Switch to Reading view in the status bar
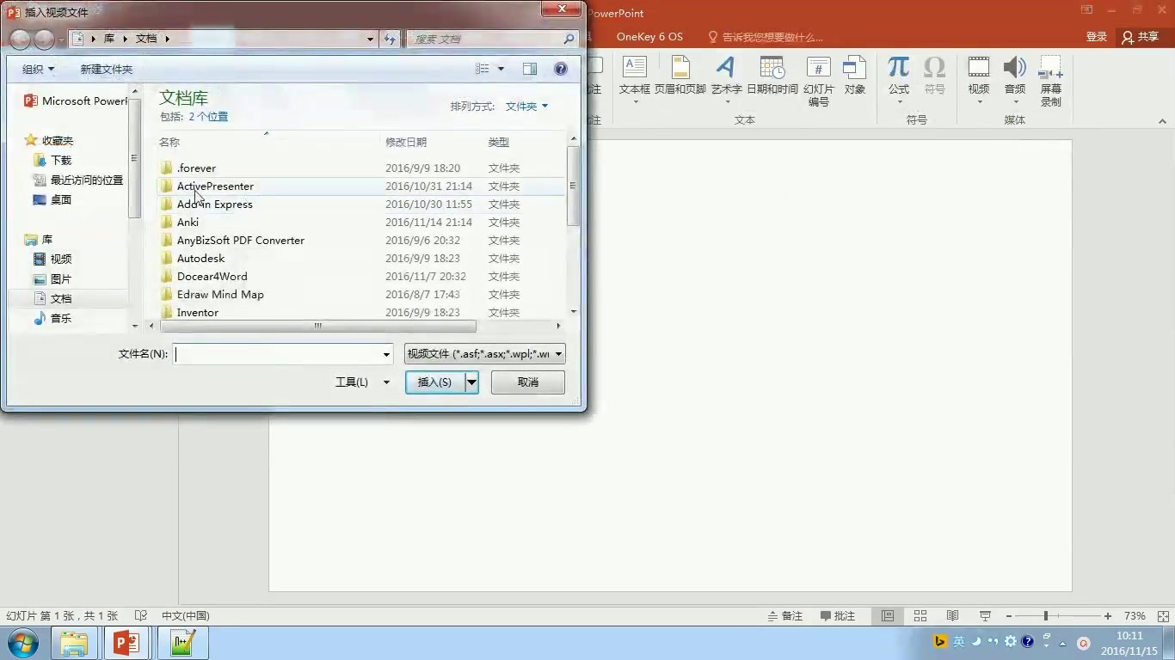This screenshot has width=1175, height=660. [952, 616]
